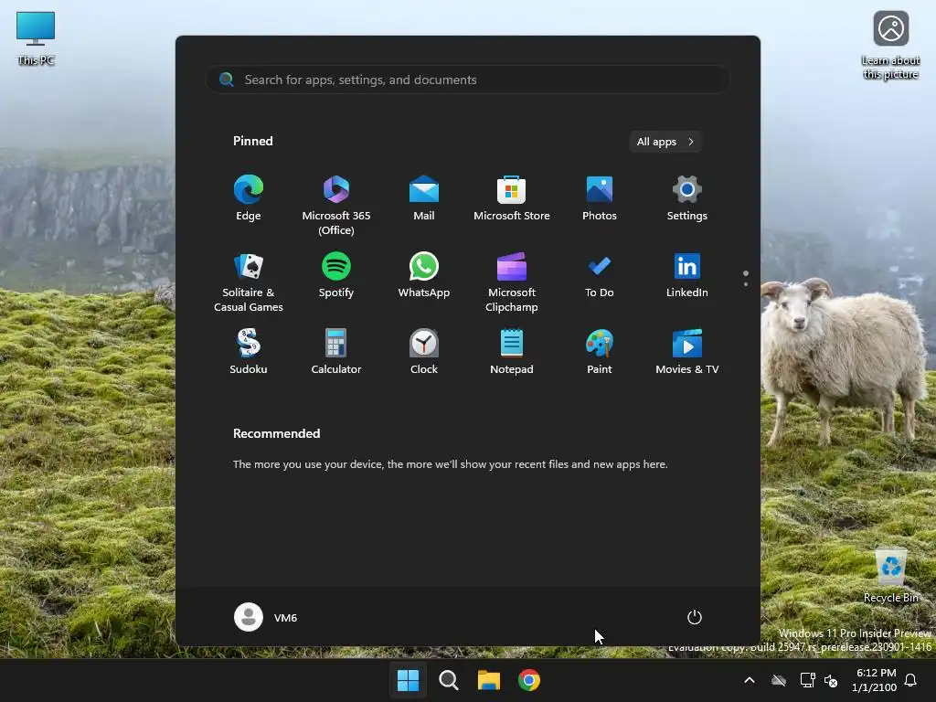Viewport: 936px width, 702px height.
Task: Select the This PC desktop icon
Action: click(x=36, y=38)
